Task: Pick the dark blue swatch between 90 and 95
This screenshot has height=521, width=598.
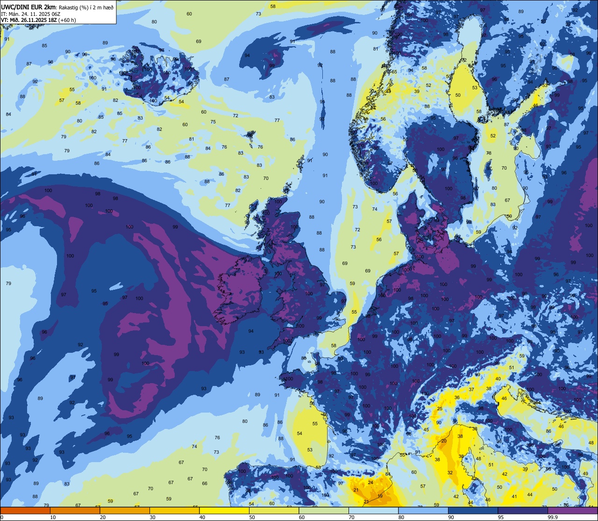Action: [x=473, y=510]
